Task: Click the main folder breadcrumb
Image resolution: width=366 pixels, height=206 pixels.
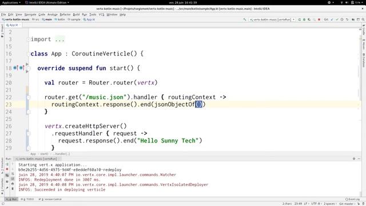Action: [47, 19]
